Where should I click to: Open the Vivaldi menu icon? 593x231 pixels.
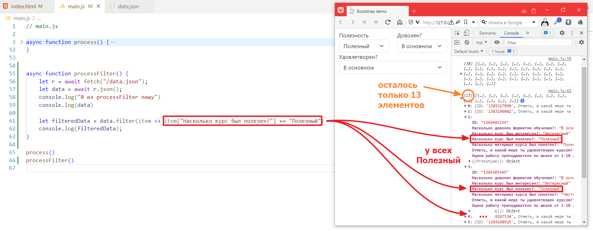(x=341, y=10)
